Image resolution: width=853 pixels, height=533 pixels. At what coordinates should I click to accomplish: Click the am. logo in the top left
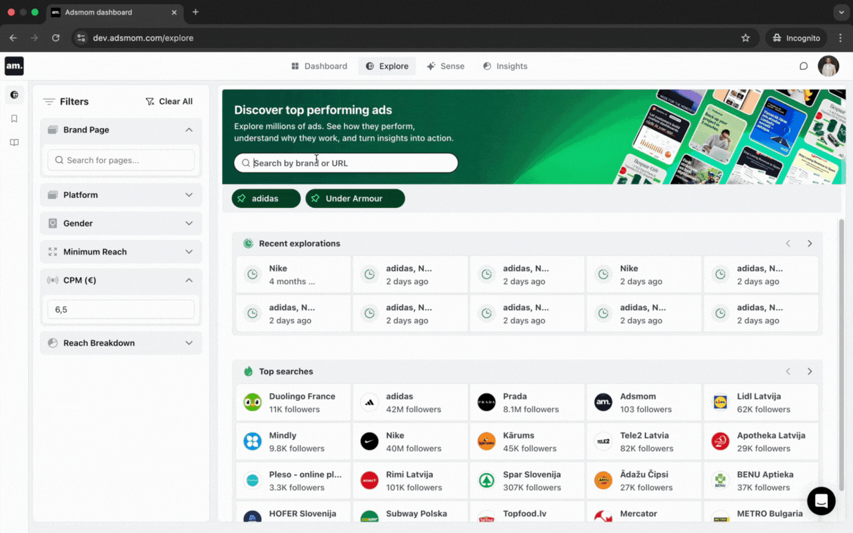coord(14,65)
